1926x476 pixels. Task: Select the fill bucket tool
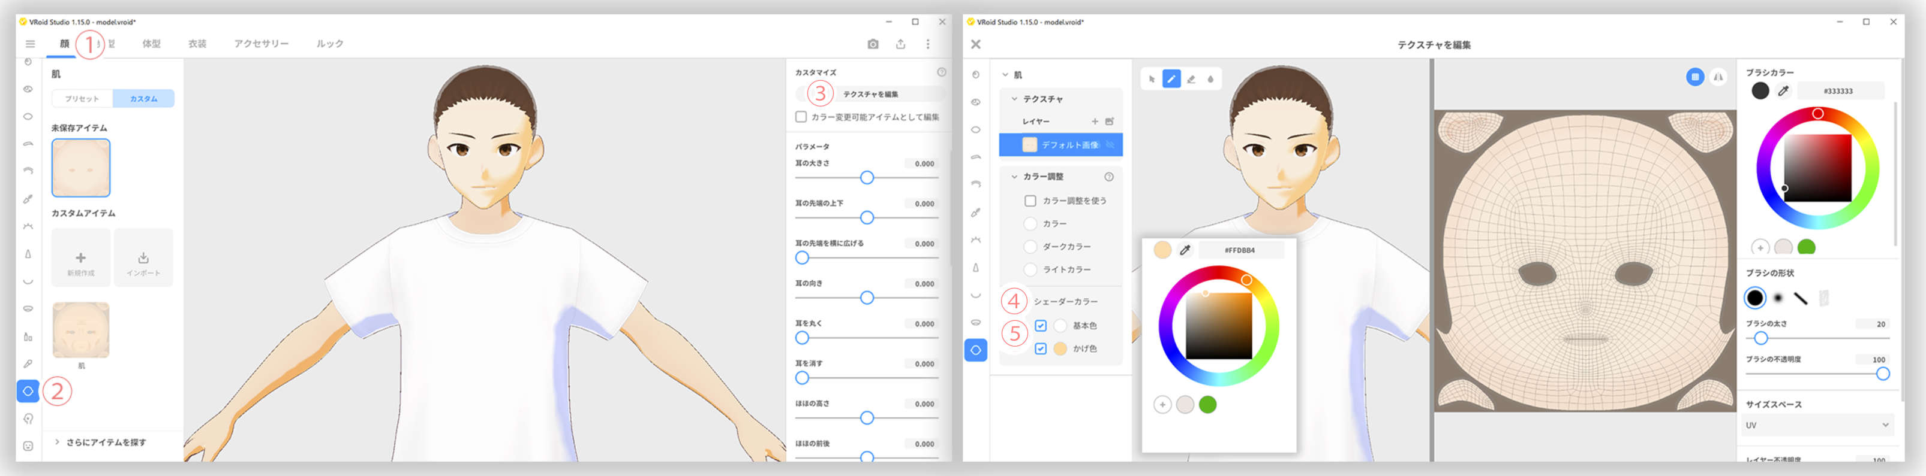[1210, 79]
